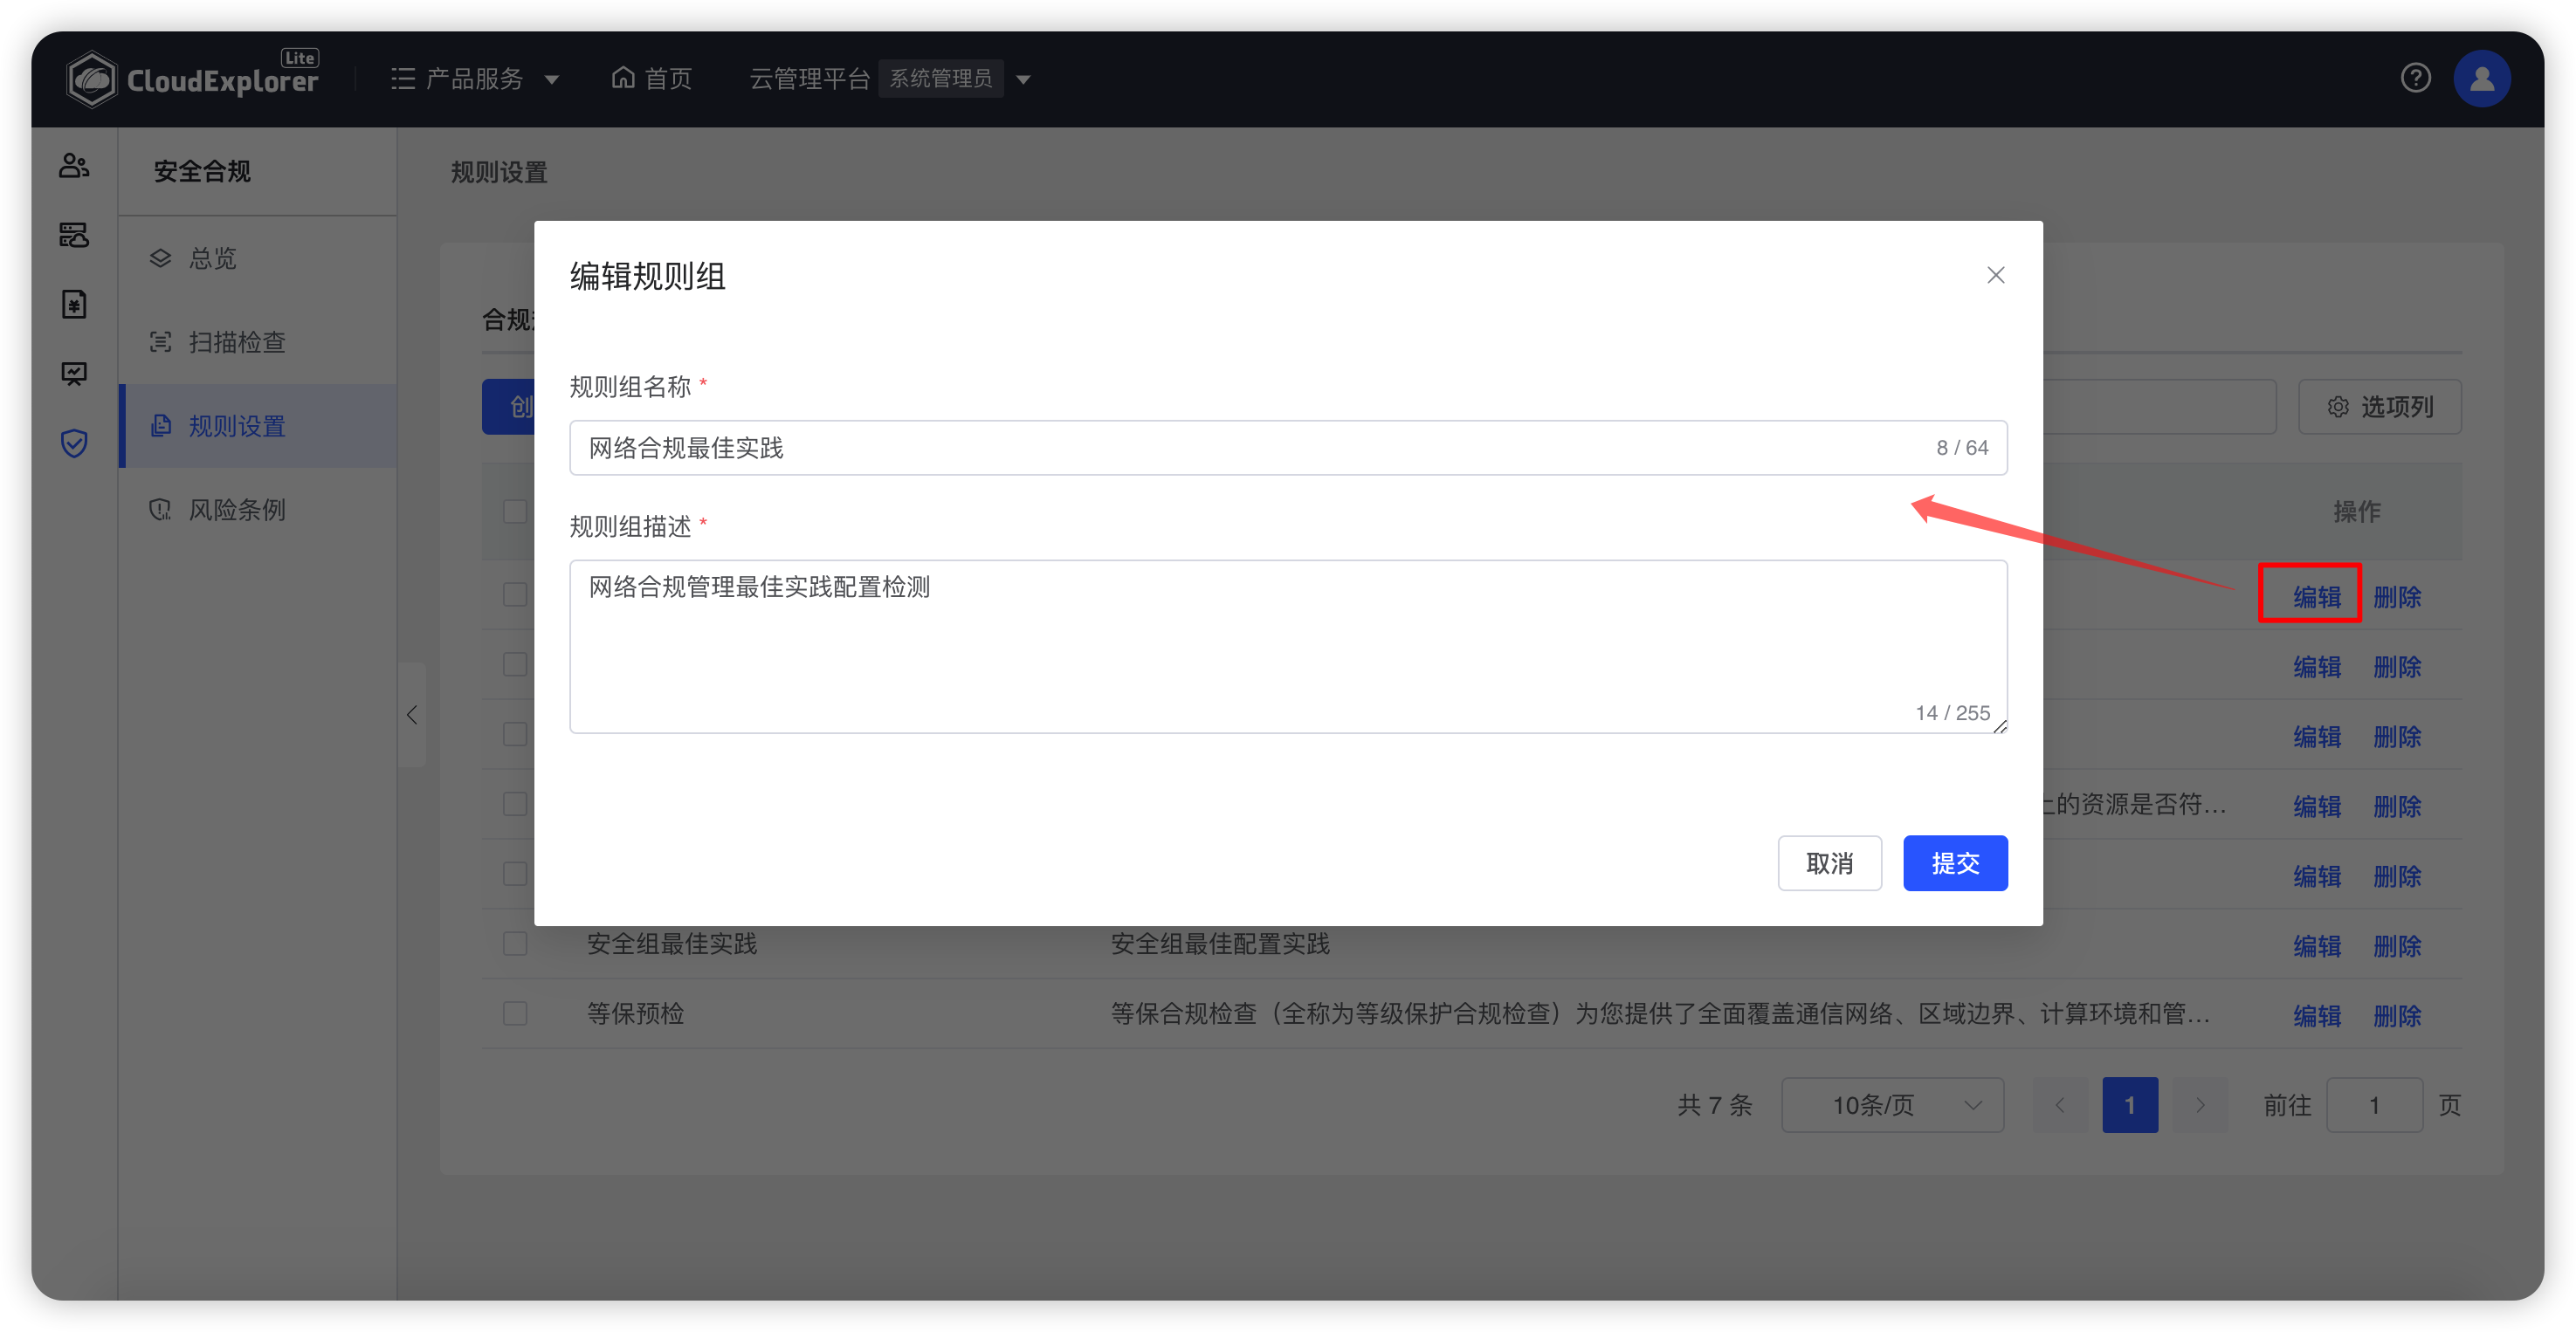Click 编辑 in the fourth table row

[2316, 807]
